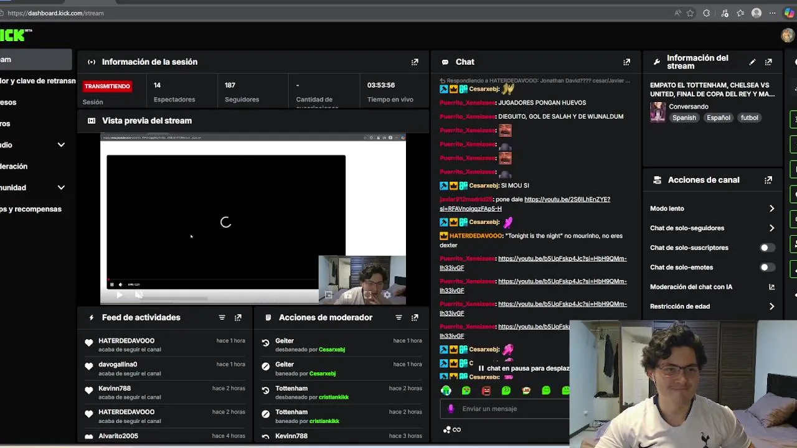Click Alvarito2005 in Feed de actividades

click(118, 436)
